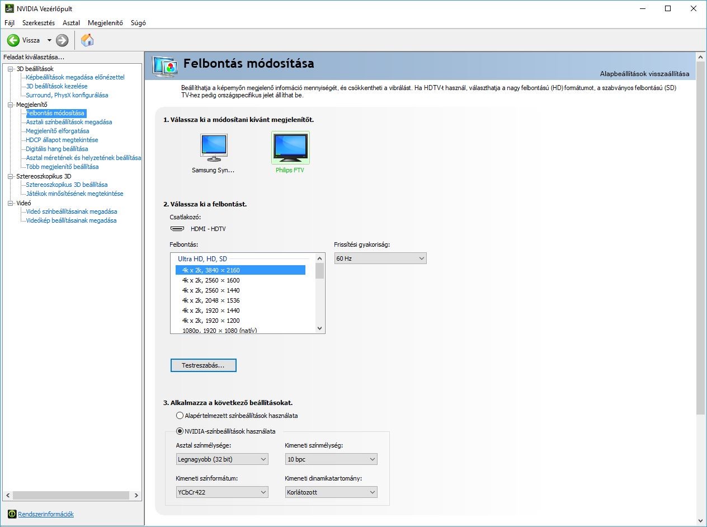Open the Fájl menu
707x527 pixels.
click(10, 23)
